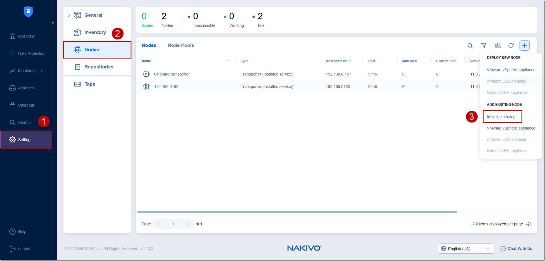Open the Search page in sidebar
The height and width of the screenshot is (261, 545).
click(x=20, y=122)
